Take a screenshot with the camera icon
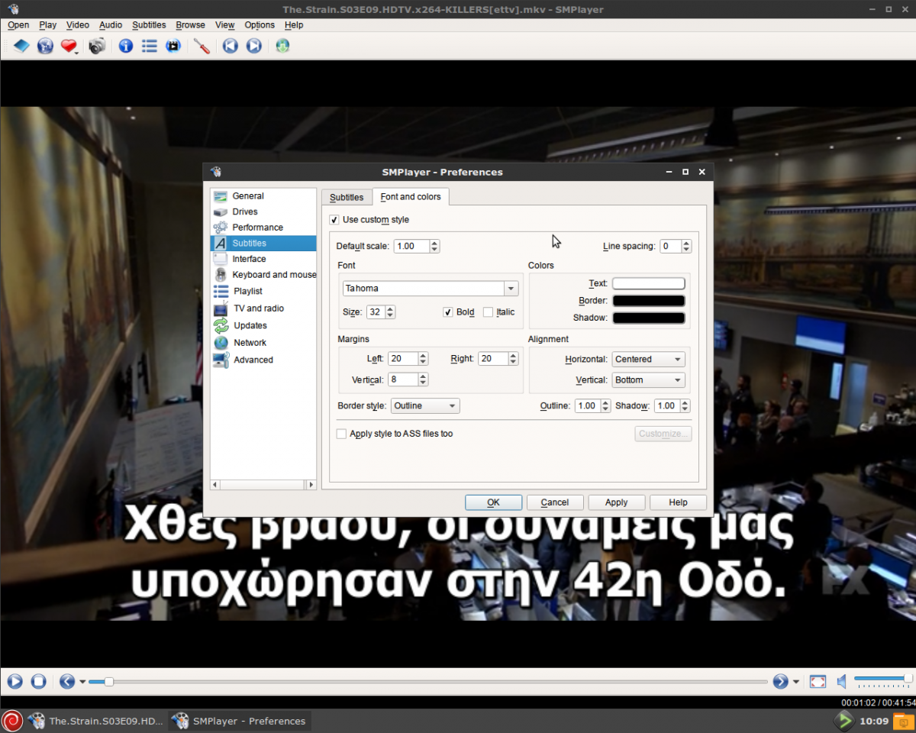The width and height of the screenshot is (916, 733). pyautogui.click(x=97, y=46)
